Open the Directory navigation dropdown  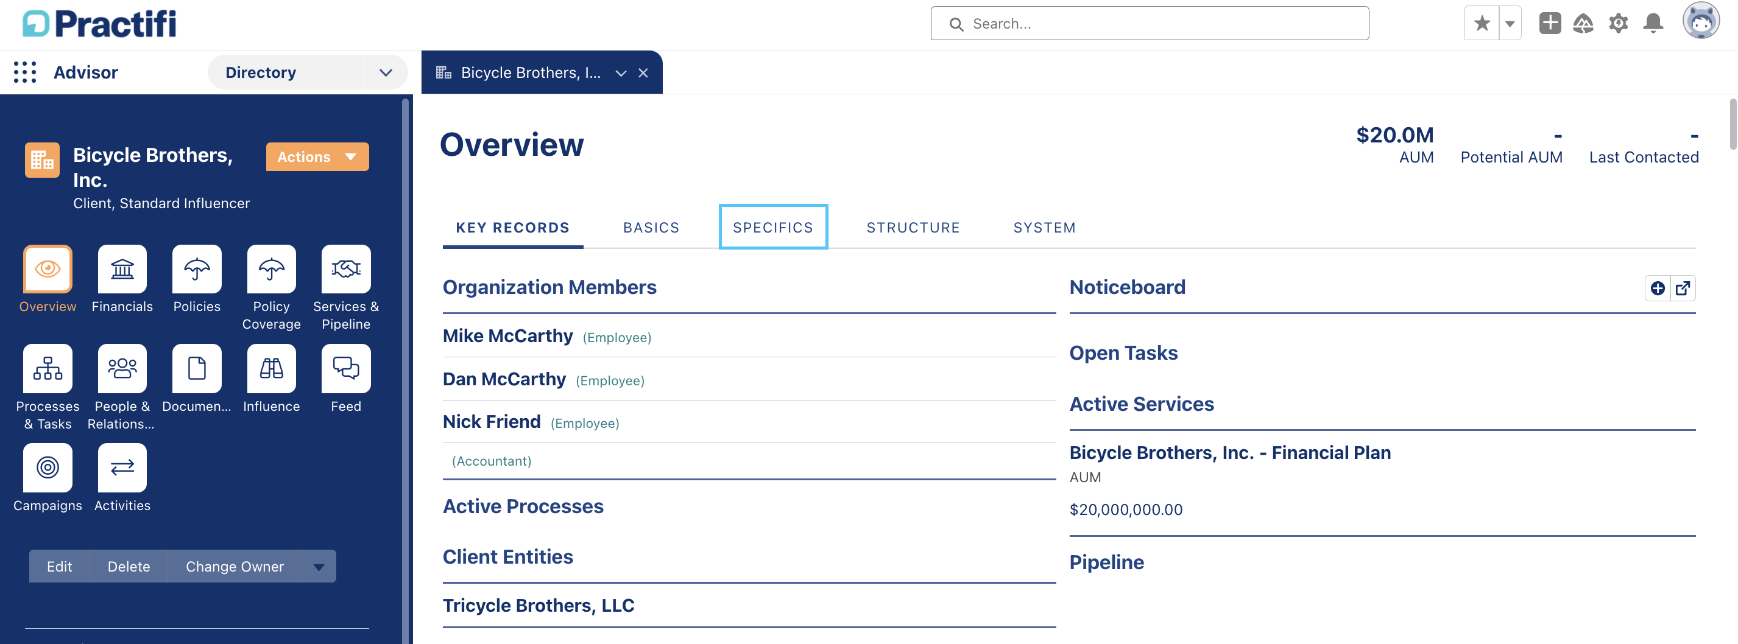click(385, 72)
